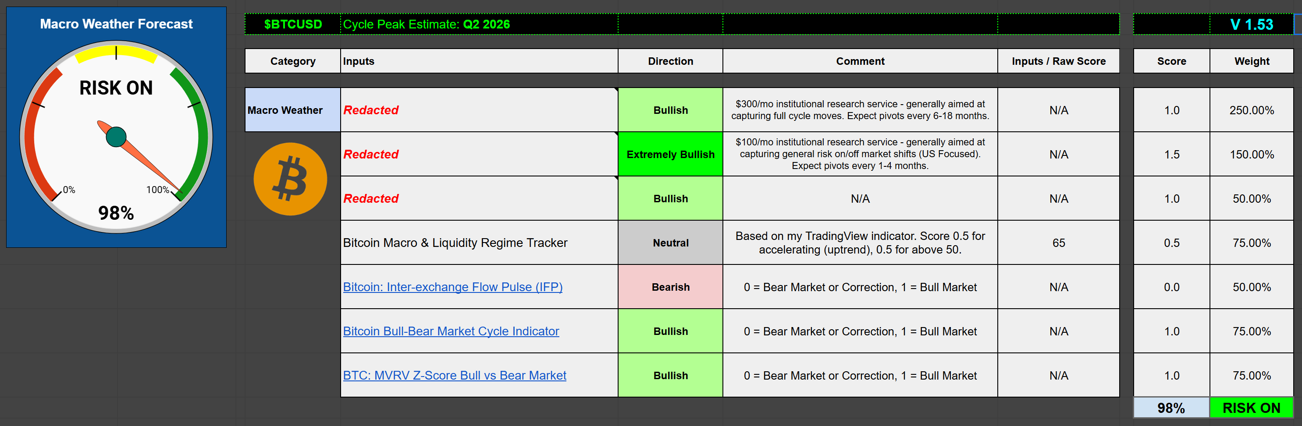Click the Weight column header
This screenshot has height=426, width=1302.
[x=1252, y=61]
